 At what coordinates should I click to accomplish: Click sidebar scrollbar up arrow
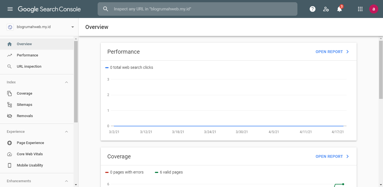76,38
